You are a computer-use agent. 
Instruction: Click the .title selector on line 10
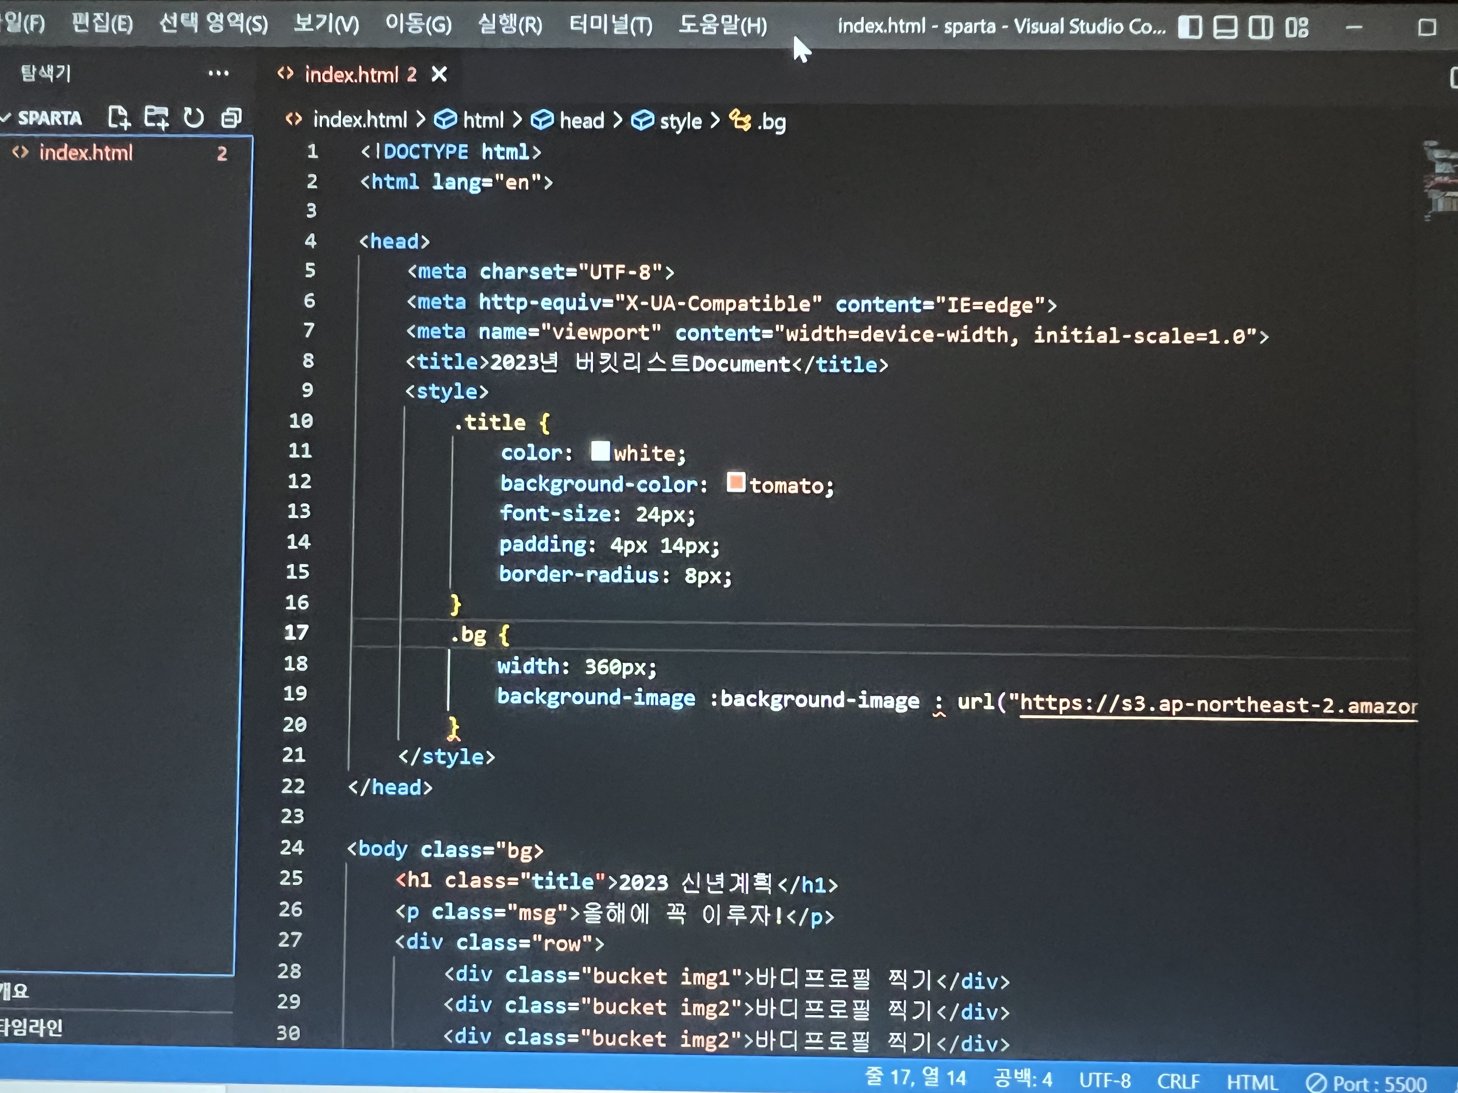(490, 422)
